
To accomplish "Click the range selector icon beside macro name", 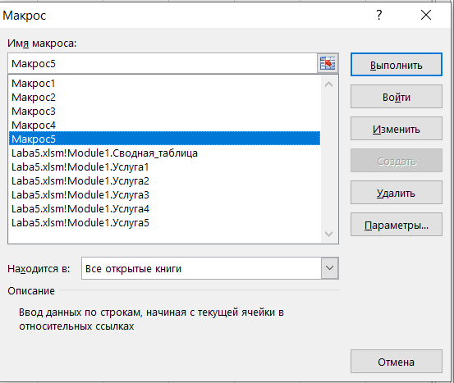I will point(328,63).
